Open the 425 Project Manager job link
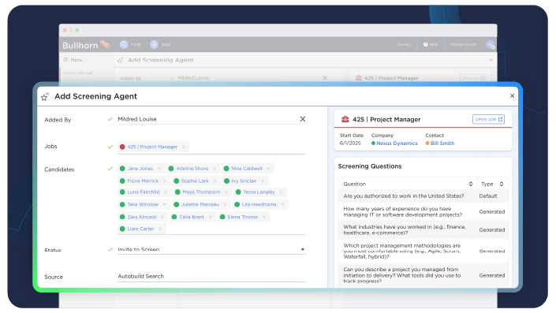The height and width of the screenshot is (313, 556). [152, 147]
